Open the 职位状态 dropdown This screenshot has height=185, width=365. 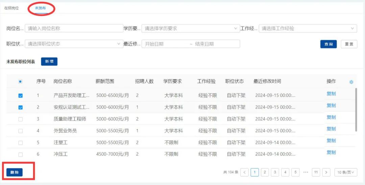coord(74,44)
